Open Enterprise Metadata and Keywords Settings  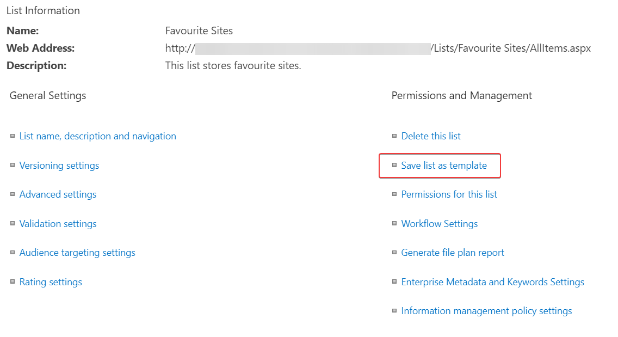(493, 282)
